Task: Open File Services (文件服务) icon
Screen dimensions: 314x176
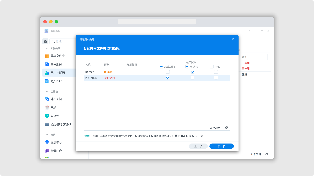Action: (x=47, y=64)
